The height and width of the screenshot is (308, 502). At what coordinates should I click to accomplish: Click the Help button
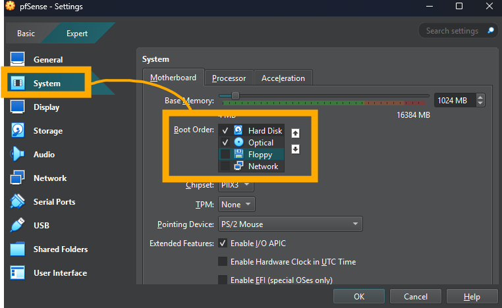(472, 297)
